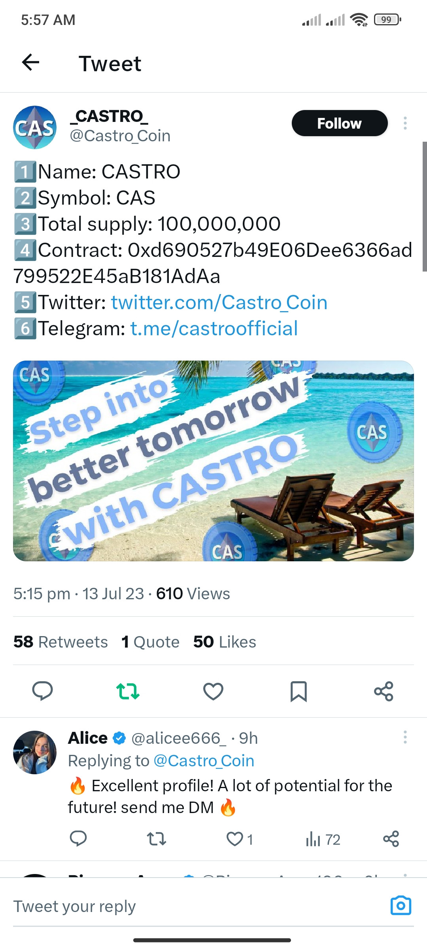The height and width of the screenshot is (950, 427).
Task: Go back using the arrow icon
Action: tap(30, 63)
